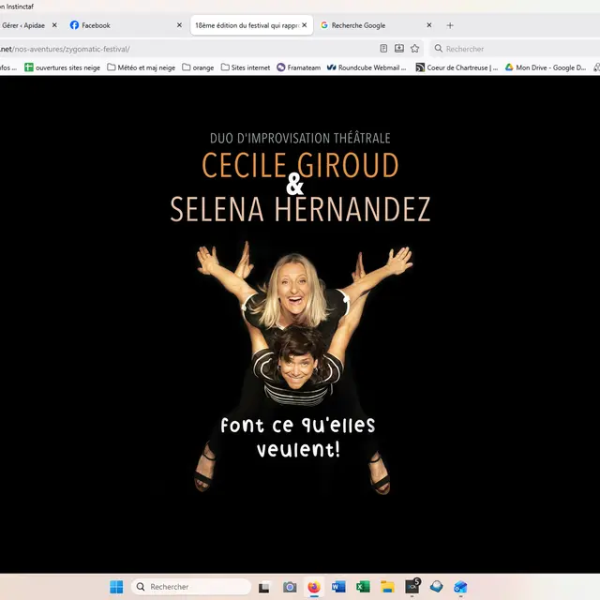Open the taskbar app with S badge
600x600 pixels.
pos(412,586)
